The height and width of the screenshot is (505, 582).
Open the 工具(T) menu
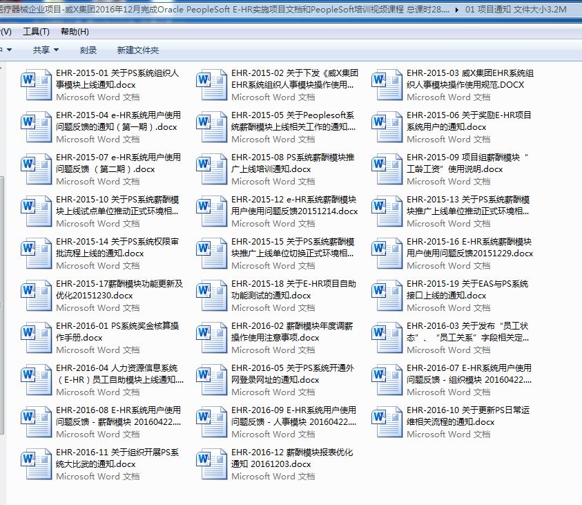click(36, 32)
